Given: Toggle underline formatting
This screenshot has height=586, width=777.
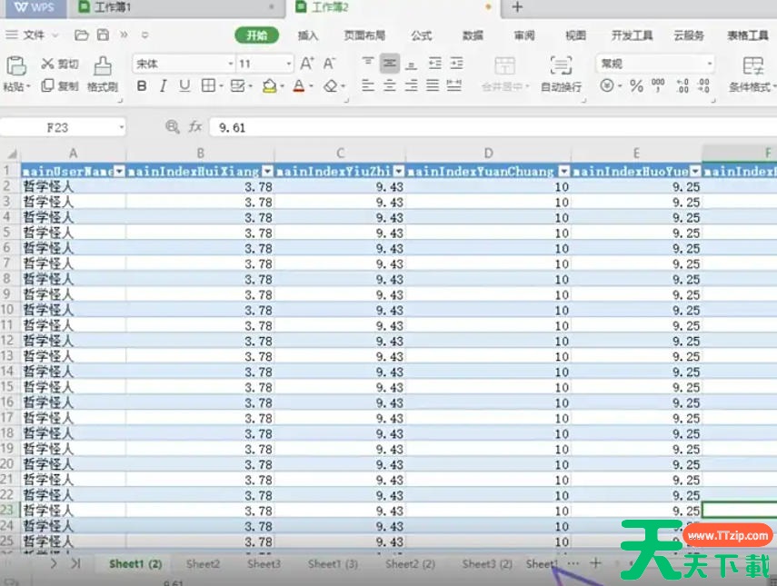Looking at the screenshot, I should click(x=184, y=86).
